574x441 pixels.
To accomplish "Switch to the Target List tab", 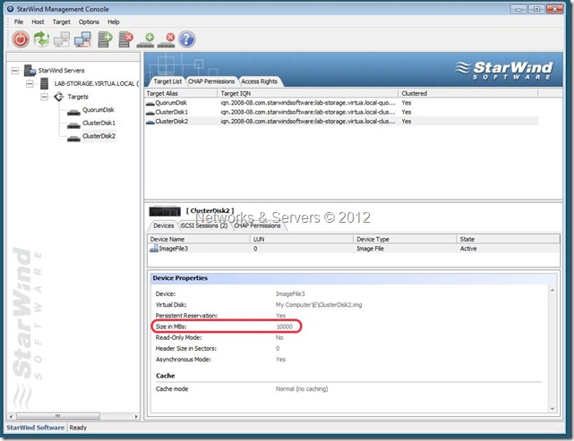I will (167, 81).
